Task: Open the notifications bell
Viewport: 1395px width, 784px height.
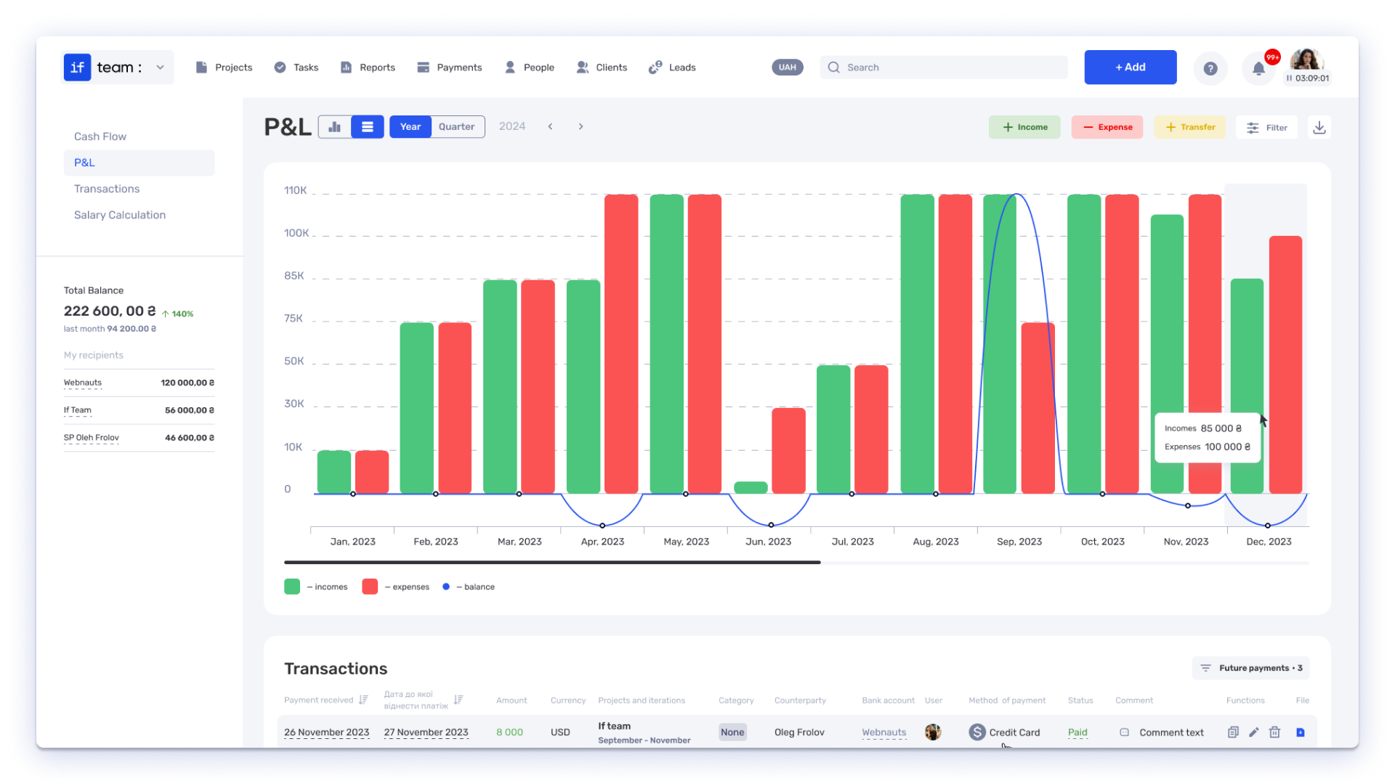Action: 1258,68
